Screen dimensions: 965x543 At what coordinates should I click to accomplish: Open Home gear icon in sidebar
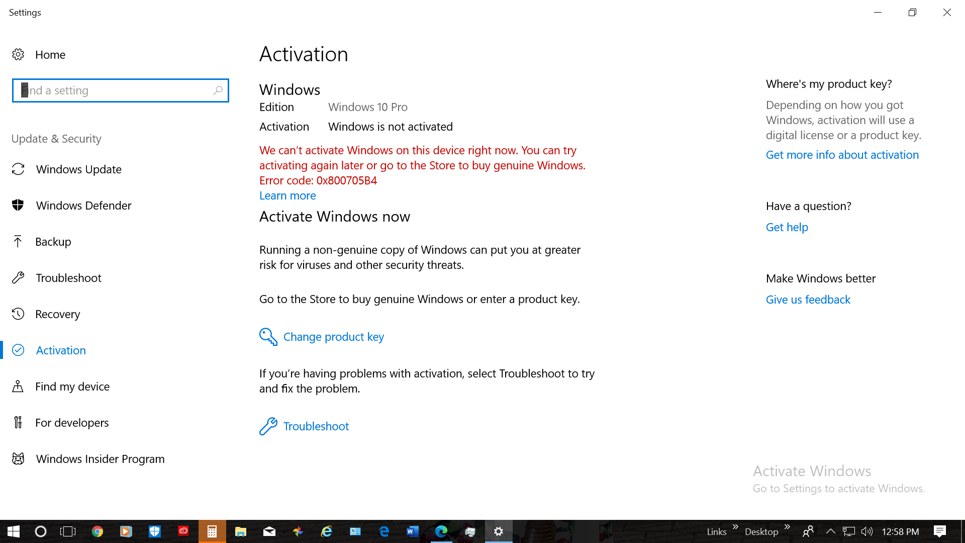(x=18, y=54)
